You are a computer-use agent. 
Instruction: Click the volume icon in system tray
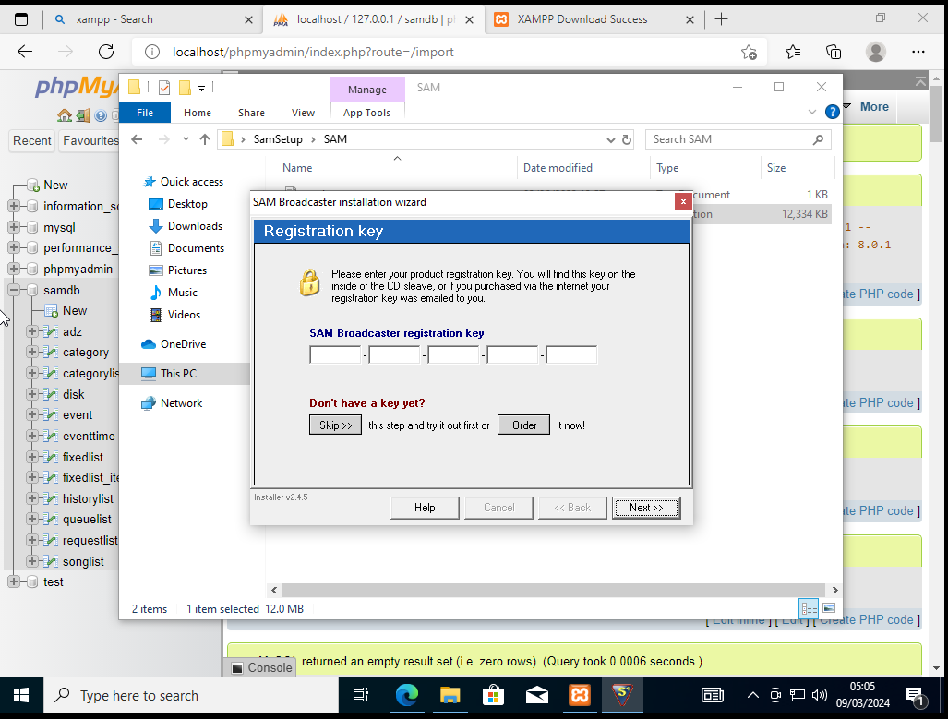point(818,695)
